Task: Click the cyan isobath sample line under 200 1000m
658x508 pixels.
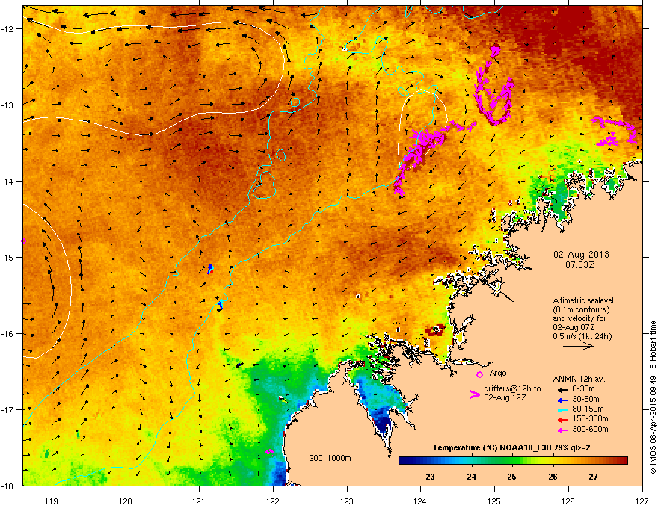Action: (x=324, y=465)
